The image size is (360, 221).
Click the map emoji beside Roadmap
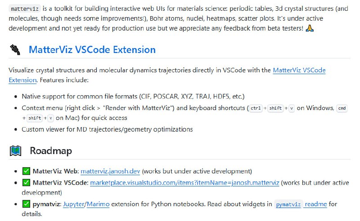15,151
